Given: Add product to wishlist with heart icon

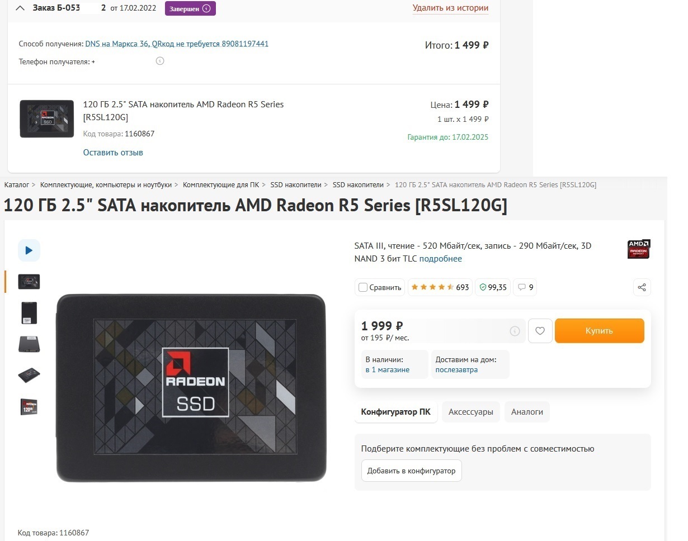Looking at the screenshot, I should [540, 331].
